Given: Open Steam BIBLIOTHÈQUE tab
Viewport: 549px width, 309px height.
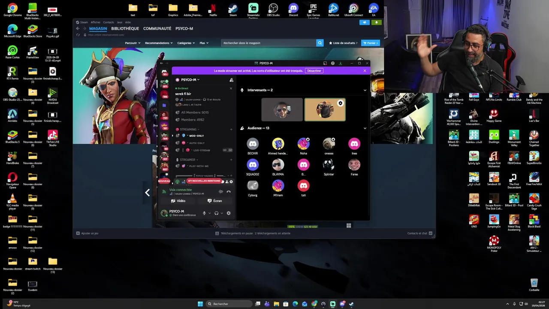Looking at the screenshot, I should coord(125,28).
